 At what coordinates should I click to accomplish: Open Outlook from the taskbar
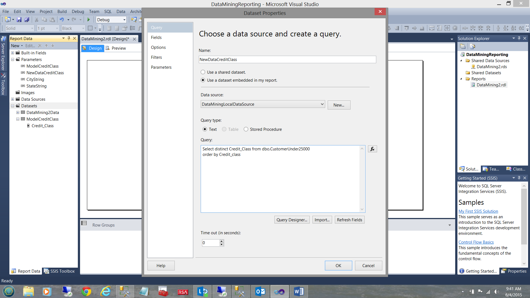260,291
